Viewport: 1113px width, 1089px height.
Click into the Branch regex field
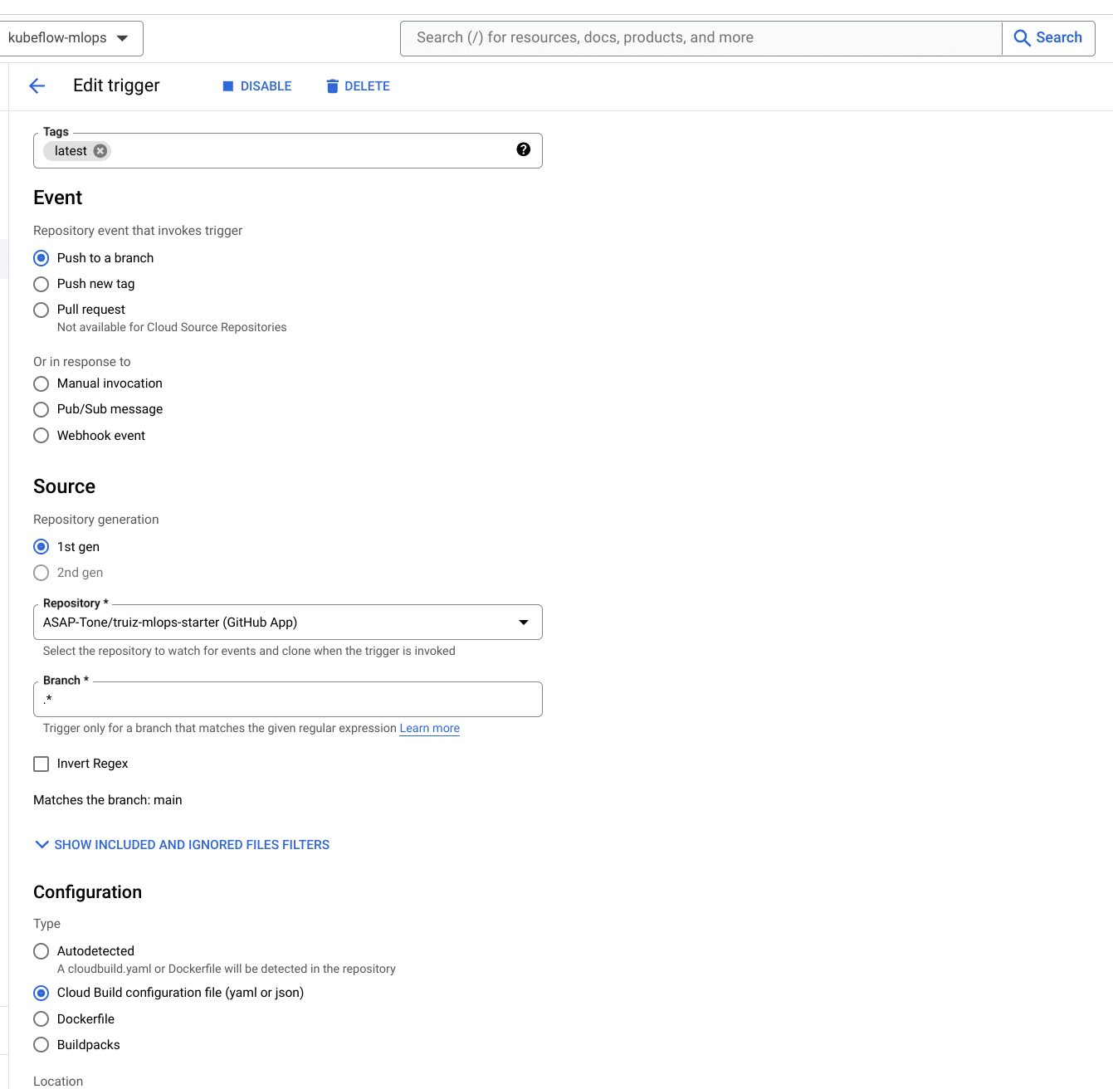(x=287, y=700)
